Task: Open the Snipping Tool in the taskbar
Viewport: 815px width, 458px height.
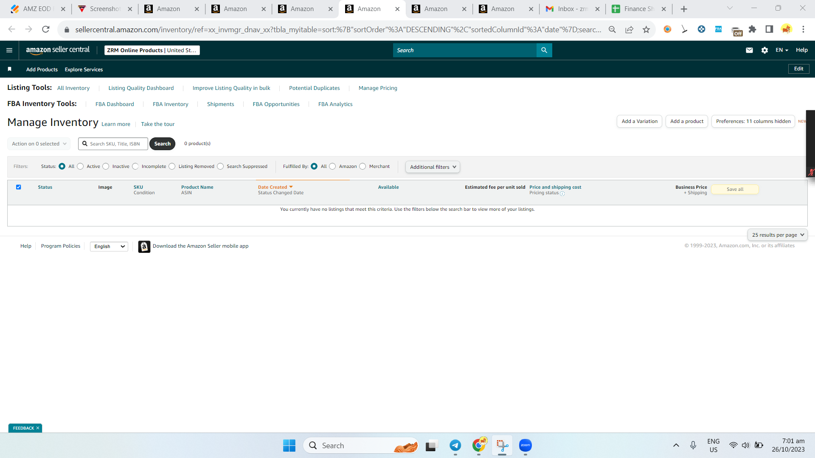Action: pyautogui.click(x=502, y=445)
